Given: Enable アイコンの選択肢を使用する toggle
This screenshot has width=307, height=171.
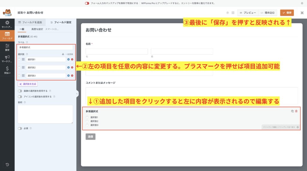Looking at the screenshot, I should [20, 97].
